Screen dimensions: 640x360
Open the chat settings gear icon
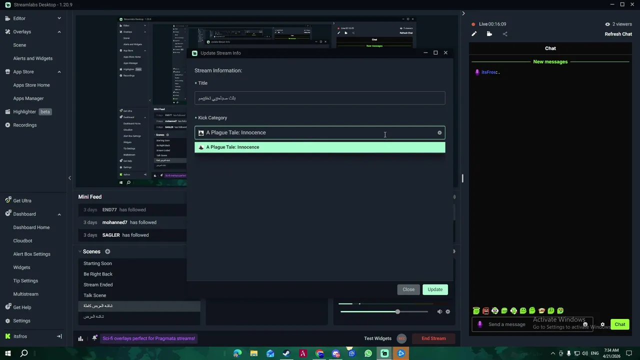tap(602, 324)
